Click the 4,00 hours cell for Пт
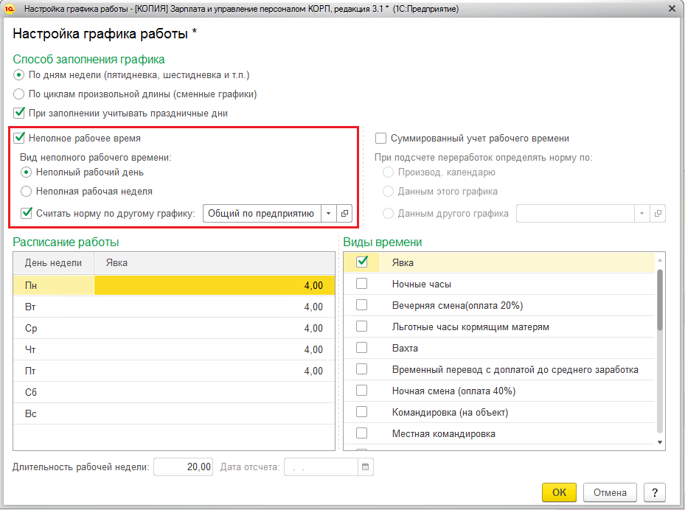685x510 pixels. click(215, 371)
